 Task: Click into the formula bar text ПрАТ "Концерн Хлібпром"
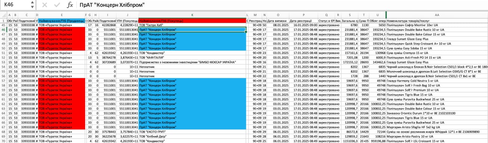tap(112, 5)
